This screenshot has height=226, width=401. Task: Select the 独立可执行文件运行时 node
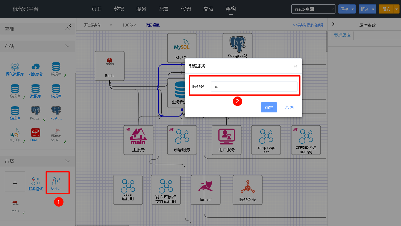[x=166, y=190]
